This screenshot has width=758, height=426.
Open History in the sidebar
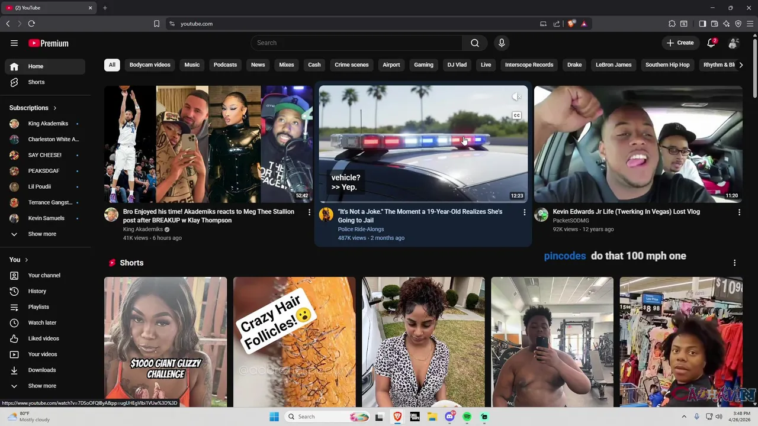45,291
